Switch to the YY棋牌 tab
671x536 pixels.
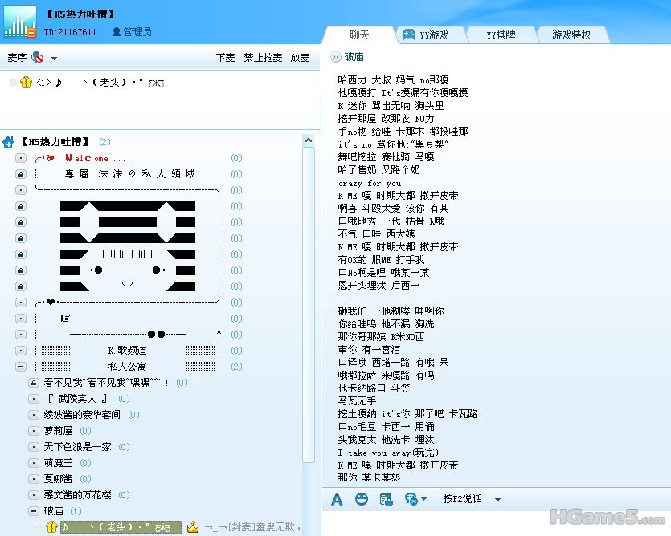500,35
